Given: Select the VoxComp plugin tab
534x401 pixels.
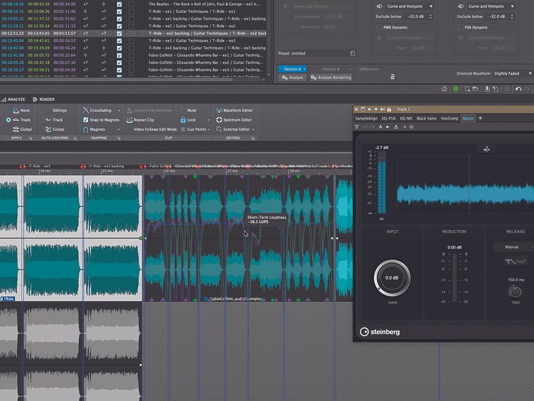Looking at the screenshot, I should pos(449,118).
